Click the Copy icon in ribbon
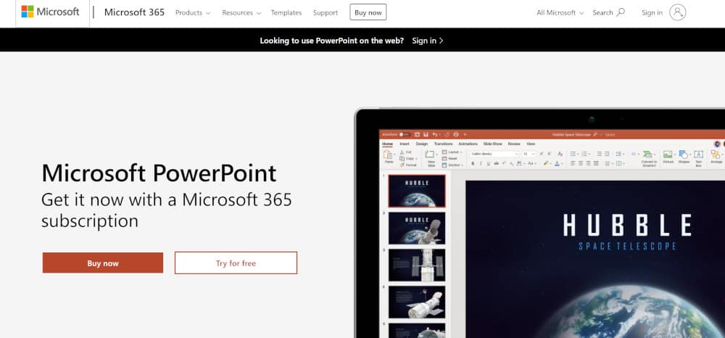 pos(402,159)
